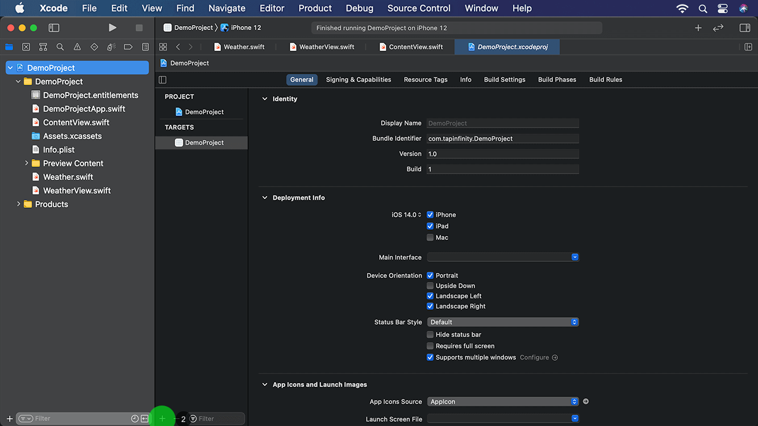Image resolution: width=758 pixels, height=426 pixels.
Task: Enable Upside Down orientation
Action: (430, 286)
